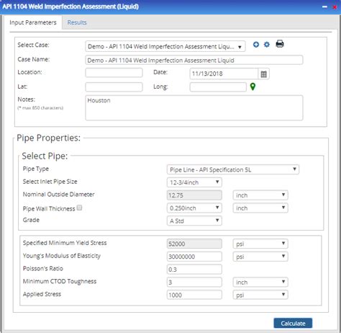This screenshot has height=333, width=341.
Task: Change Young's Modulus unit dropdown
Action: tap(260, 257)
